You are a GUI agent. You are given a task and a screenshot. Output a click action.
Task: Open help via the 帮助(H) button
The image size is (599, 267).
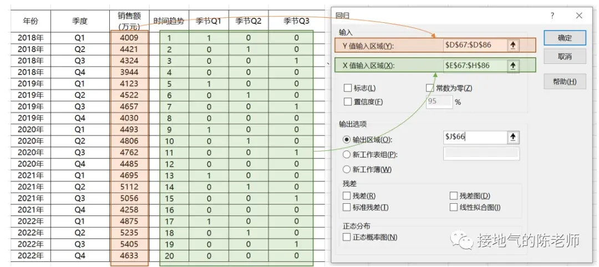tap(565, 82)
